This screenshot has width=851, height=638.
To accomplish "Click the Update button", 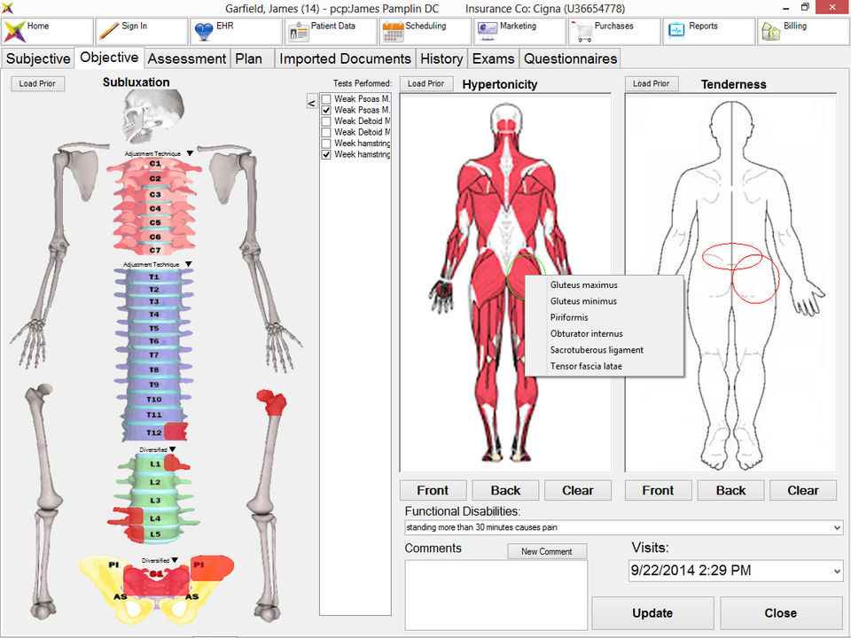I will point(652,613).
